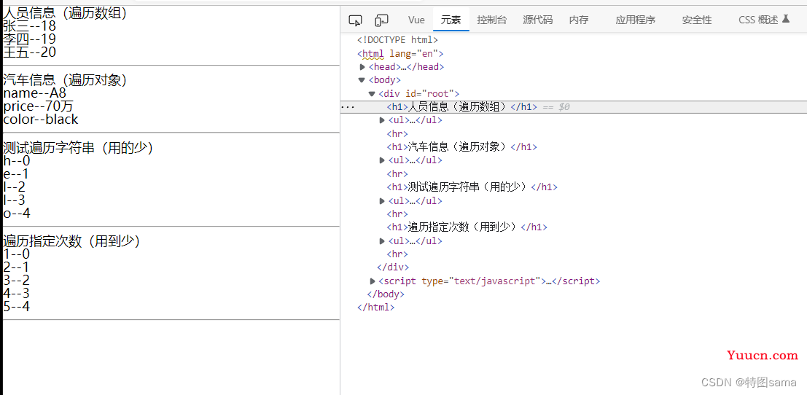Select the html lang="en" node
Screen dimensions: 807x395
pos(400,53)
